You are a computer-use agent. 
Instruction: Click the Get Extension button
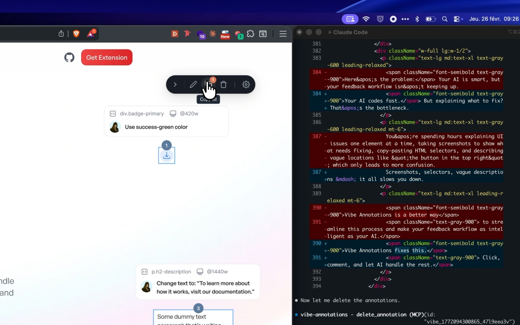(x=107, y=57)
